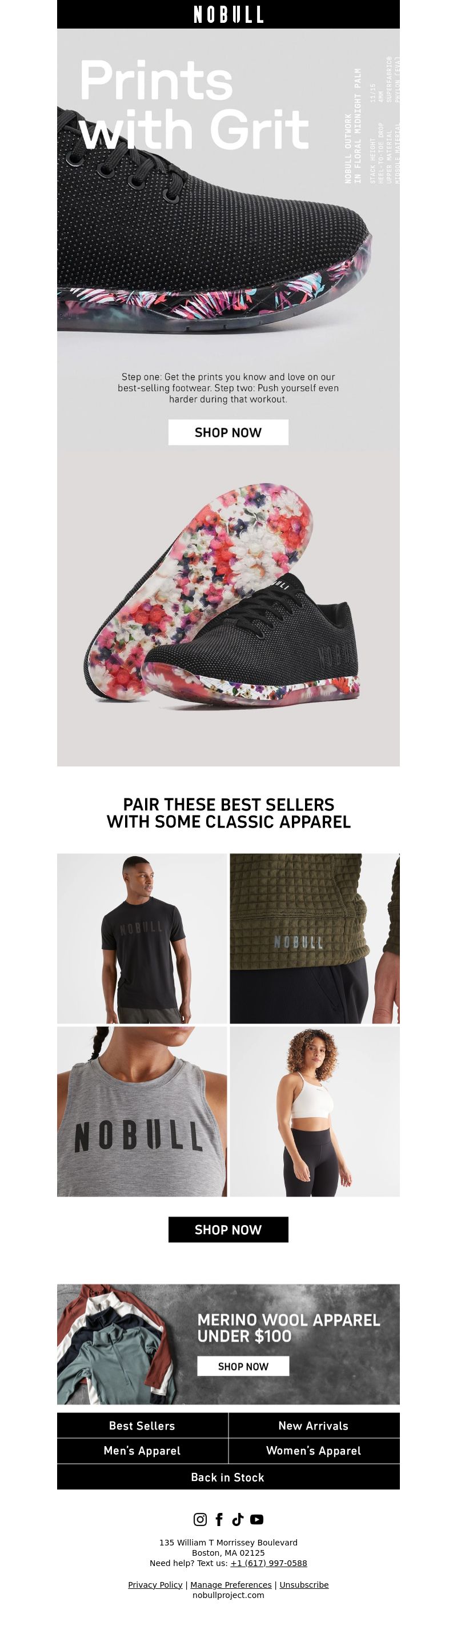This screenshot has width=457, height=1626.
Task: Click the help phone number link
Action: pyautogui.click(x=269, y=1563)
